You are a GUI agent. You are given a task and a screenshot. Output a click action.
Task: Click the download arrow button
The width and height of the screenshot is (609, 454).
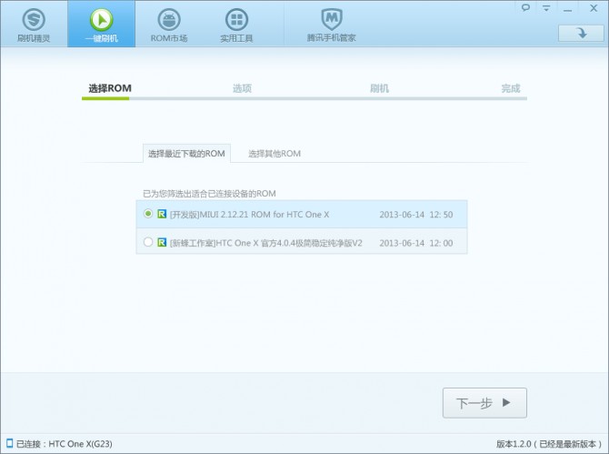point(581,34)
